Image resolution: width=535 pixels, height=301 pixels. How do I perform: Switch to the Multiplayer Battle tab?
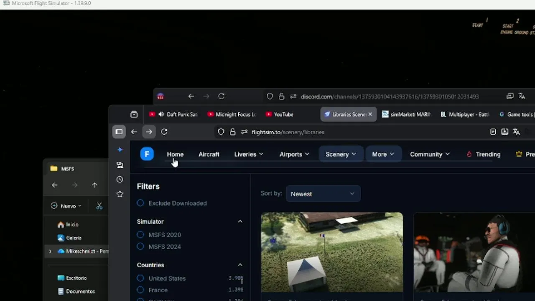pos(464,114)
